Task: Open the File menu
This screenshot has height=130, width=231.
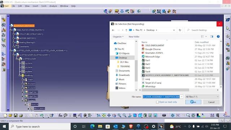Action: pyautogui.click(x=13, y=6)
